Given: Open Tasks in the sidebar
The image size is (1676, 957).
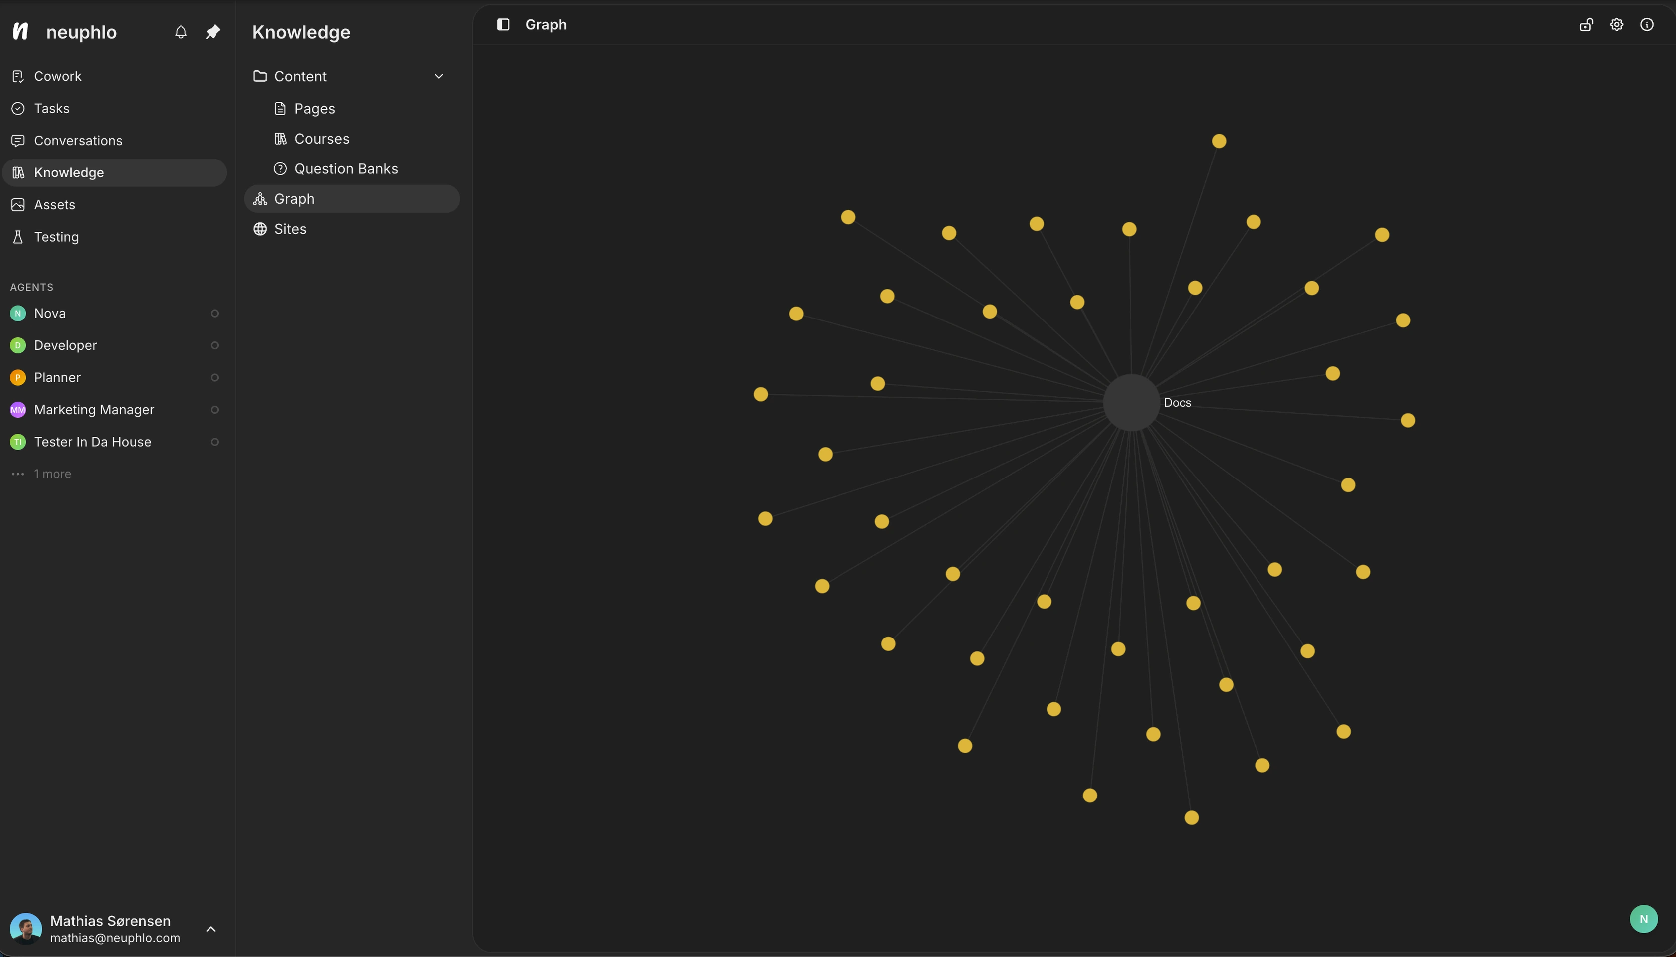Looking at the screenshot, I should 114,109.
